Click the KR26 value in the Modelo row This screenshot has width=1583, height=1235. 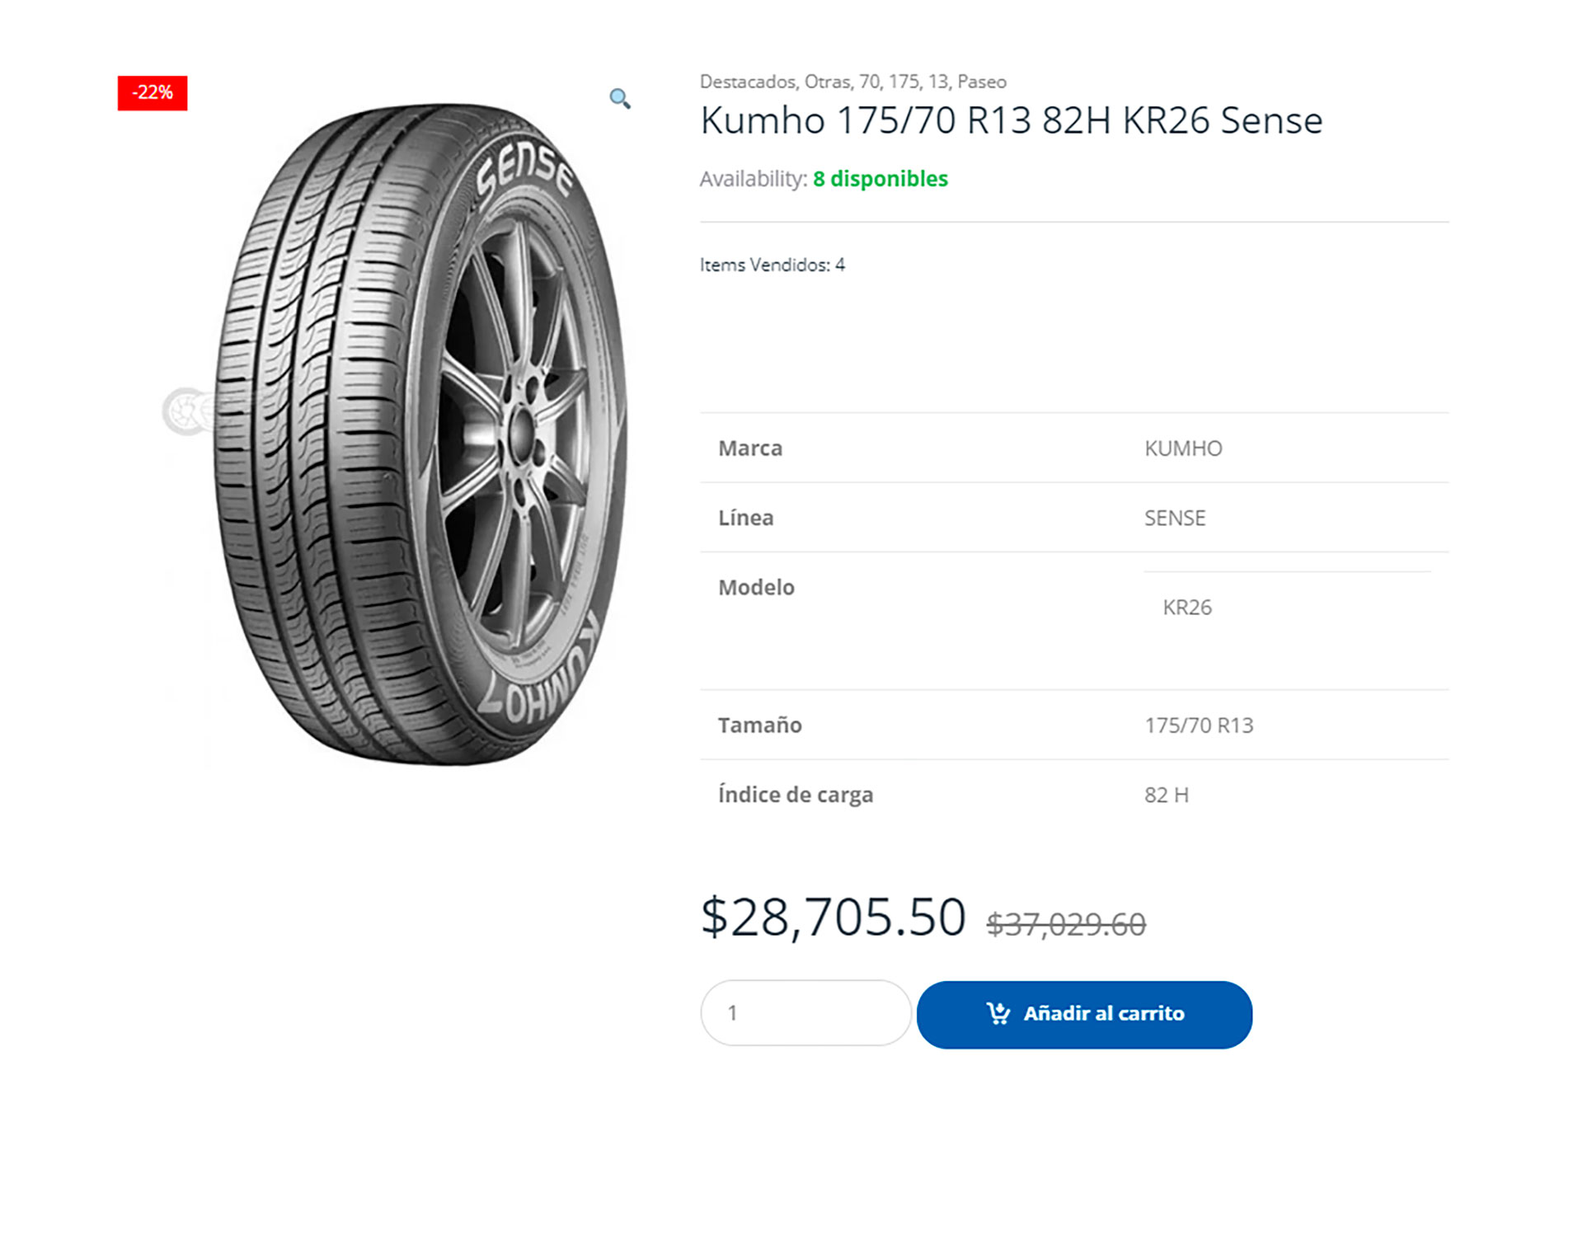(1188, 608)
